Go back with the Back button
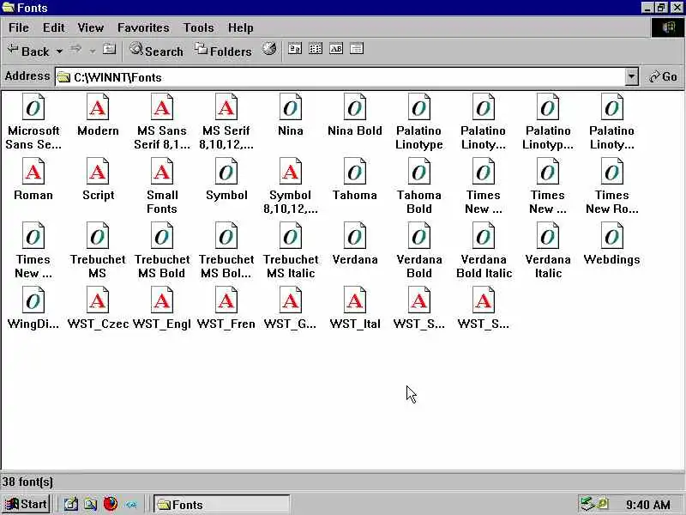The height and width of the screenshot is (515, 686). (28, 51)
